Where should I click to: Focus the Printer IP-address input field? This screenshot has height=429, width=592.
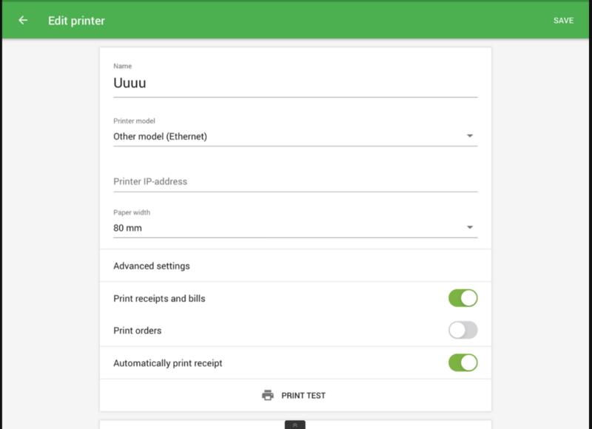[295, 182]
